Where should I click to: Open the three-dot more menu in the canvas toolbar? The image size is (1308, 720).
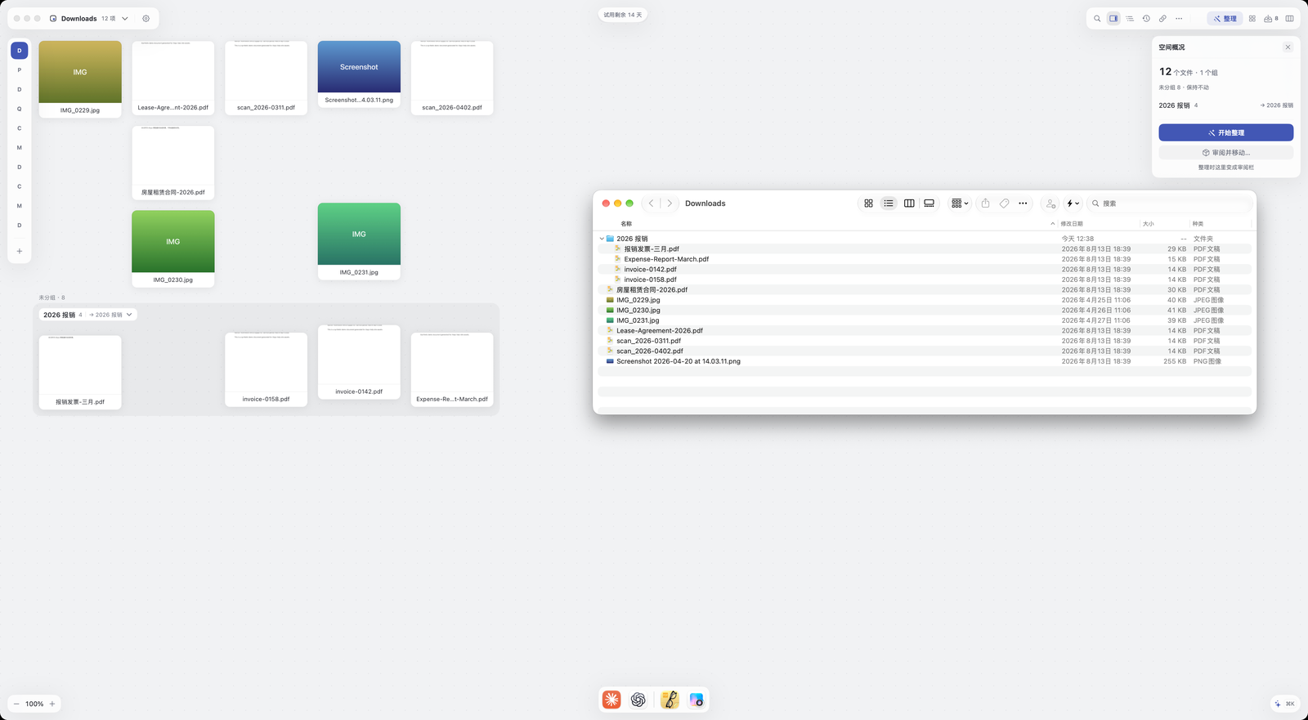point(1179,19)
